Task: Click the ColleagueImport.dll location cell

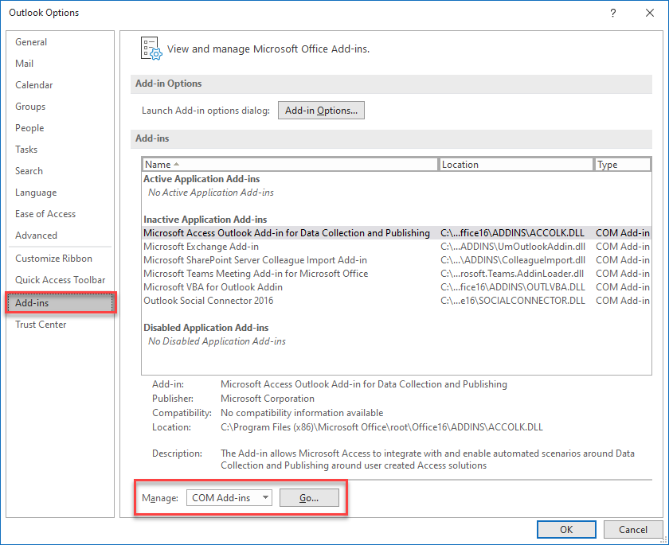Action: tap(513, 260)
